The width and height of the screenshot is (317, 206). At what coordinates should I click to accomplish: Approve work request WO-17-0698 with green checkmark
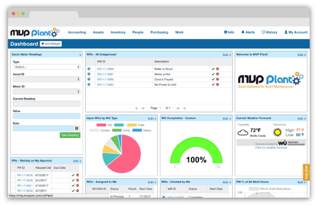pyautogui.click(x=213, y=69)
